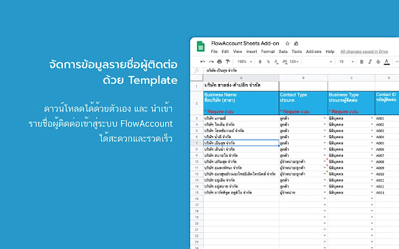Open Business Type dropdown in row 5

[x=372, y=131]
